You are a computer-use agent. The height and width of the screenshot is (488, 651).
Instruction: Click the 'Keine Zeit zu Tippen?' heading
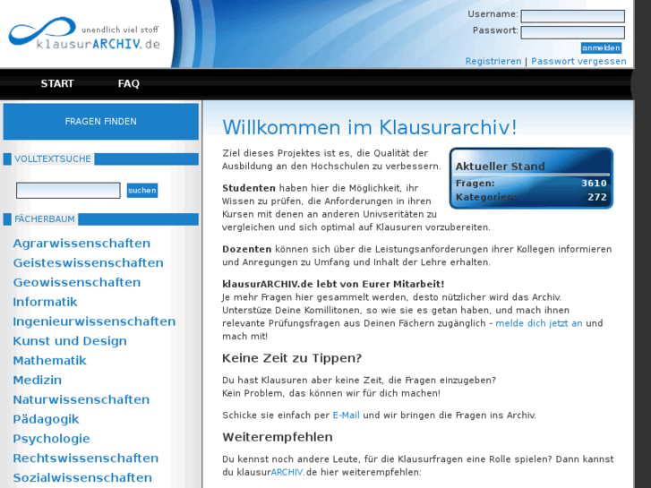292,358
